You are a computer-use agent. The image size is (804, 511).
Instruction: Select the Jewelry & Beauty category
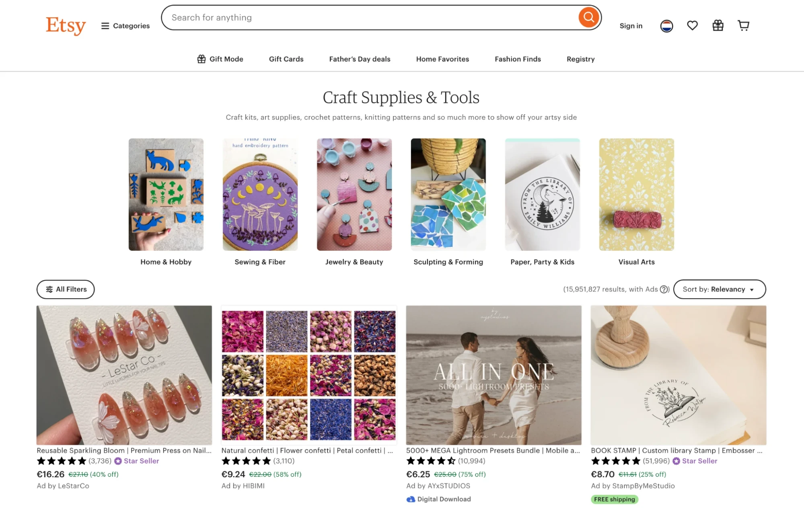click(354, 195)
